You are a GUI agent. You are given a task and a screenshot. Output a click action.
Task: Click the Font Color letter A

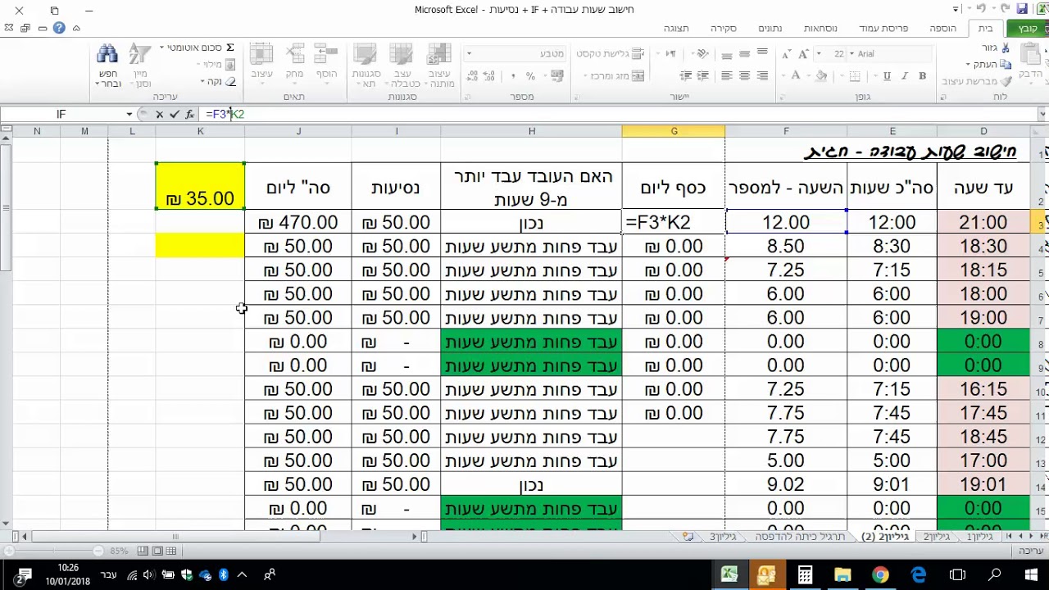point(795,75)
